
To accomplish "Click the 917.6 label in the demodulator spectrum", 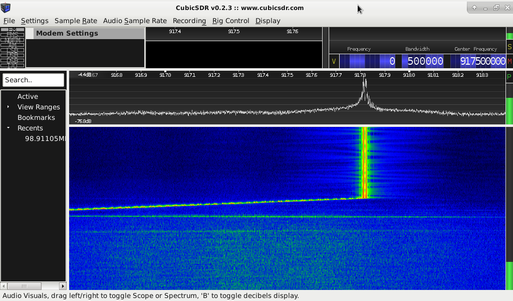I will (x=293, y=32).
